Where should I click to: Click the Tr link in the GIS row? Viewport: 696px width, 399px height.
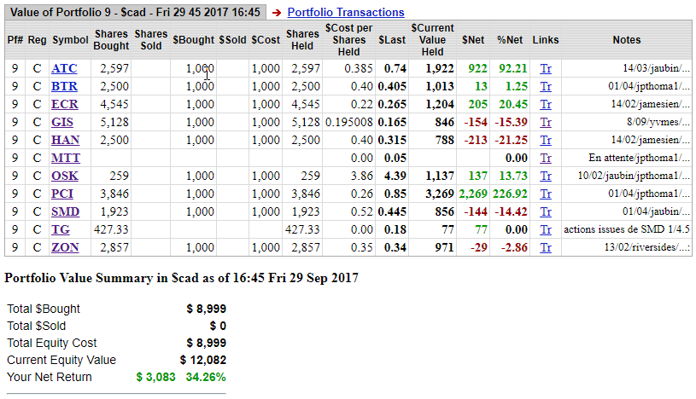(546, 122)
